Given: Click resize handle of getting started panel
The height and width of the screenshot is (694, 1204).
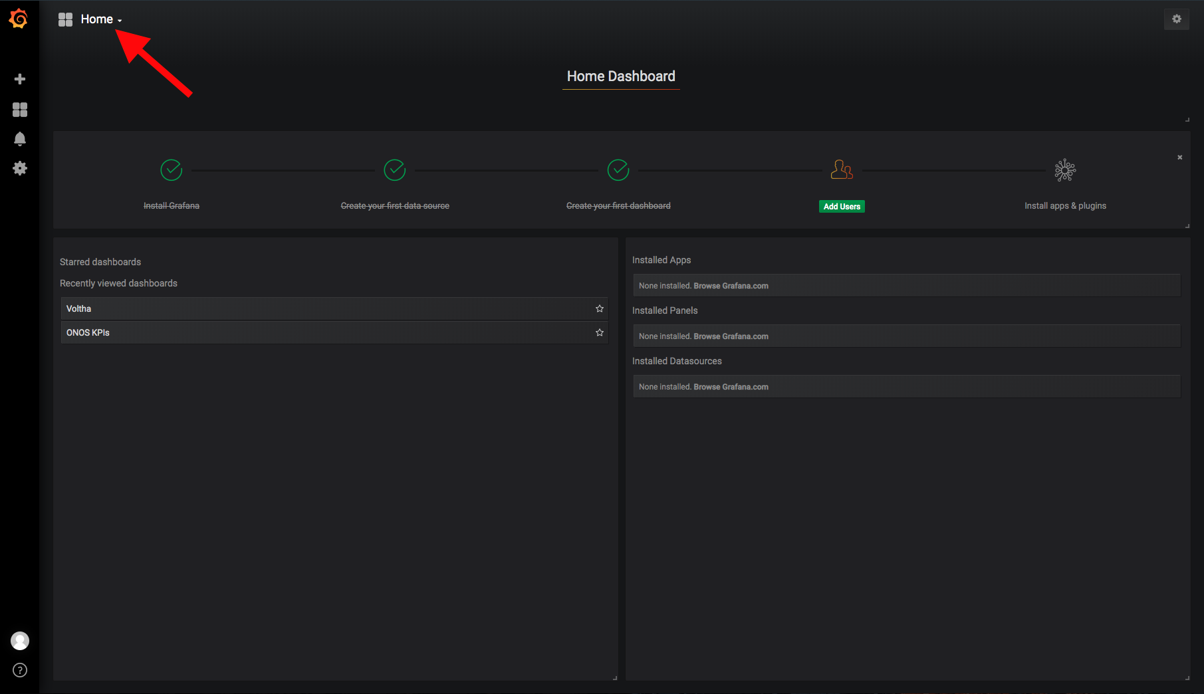Looking at the screenshot, I should [1187, 226].
